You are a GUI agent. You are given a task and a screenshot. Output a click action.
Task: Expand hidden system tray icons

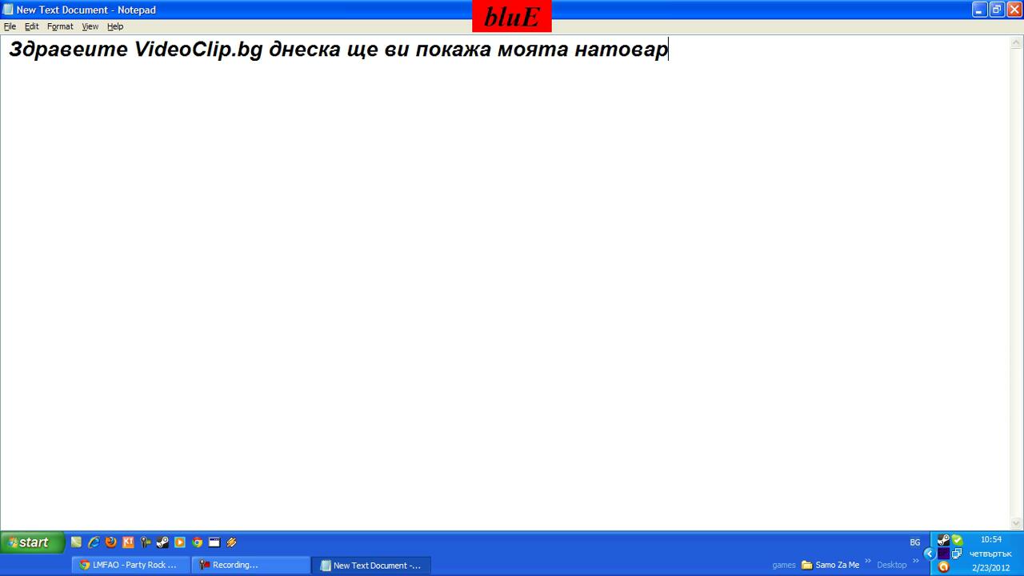pos(929,554)
